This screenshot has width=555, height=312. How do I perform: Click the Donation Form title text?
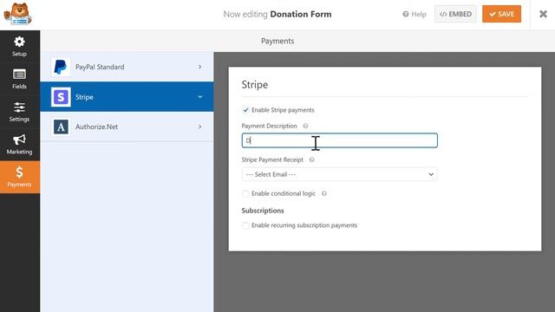tap(301, 14)
